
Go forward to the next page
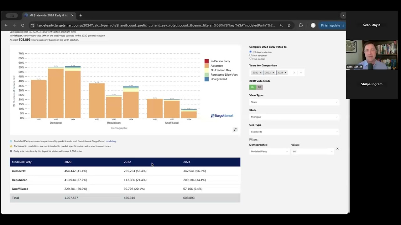[x=14, y=25]
